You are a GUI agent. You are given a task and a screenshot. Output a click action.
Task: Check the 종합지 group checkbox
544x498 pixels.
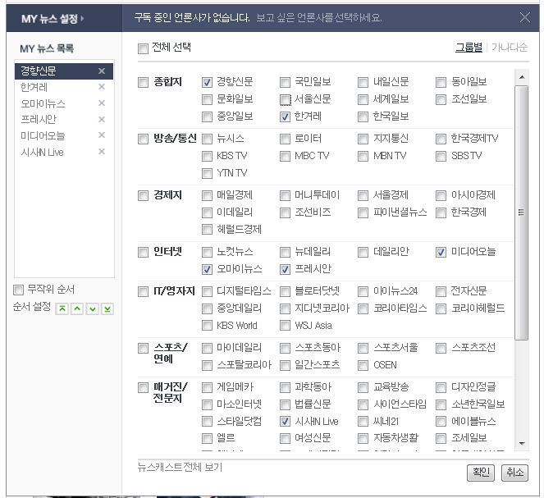[x=143, y=83]
